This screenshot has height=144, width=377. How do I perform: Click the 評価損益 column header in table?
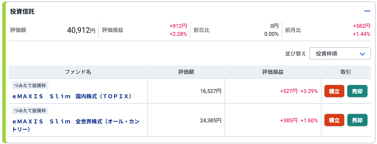pyautogui.click(x=273, y=72)
